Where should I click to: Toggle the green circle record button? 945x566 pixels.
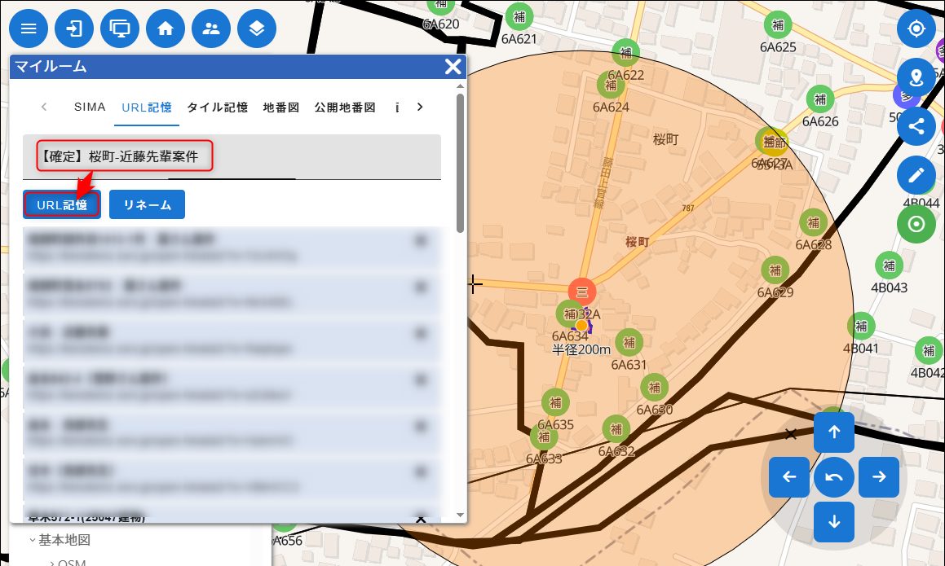tap(916, 224)
